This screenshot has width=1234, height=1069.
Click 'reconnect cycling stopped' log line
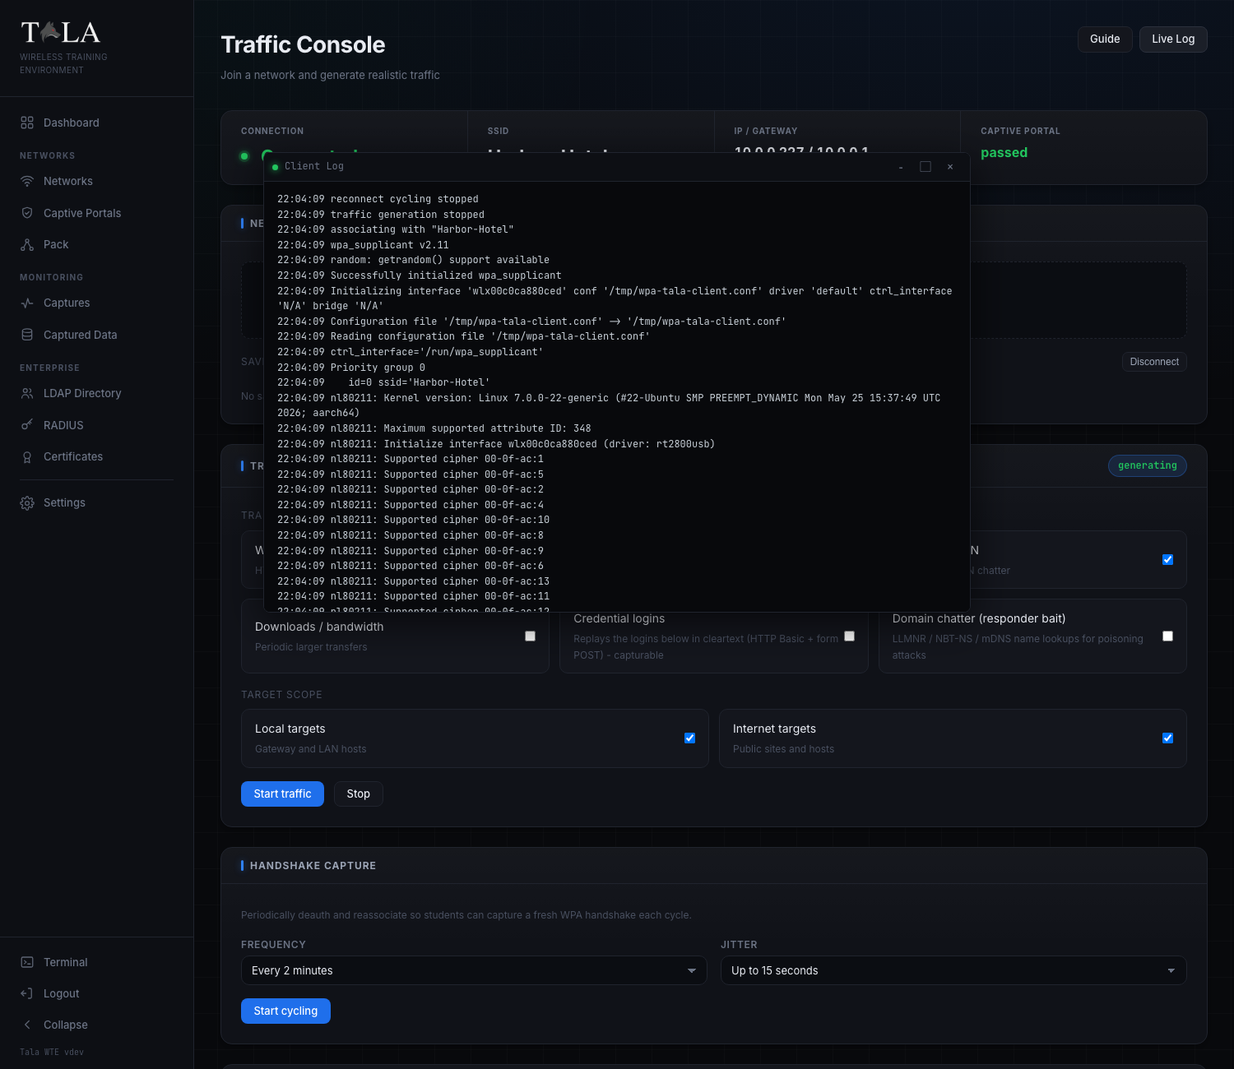378,199
